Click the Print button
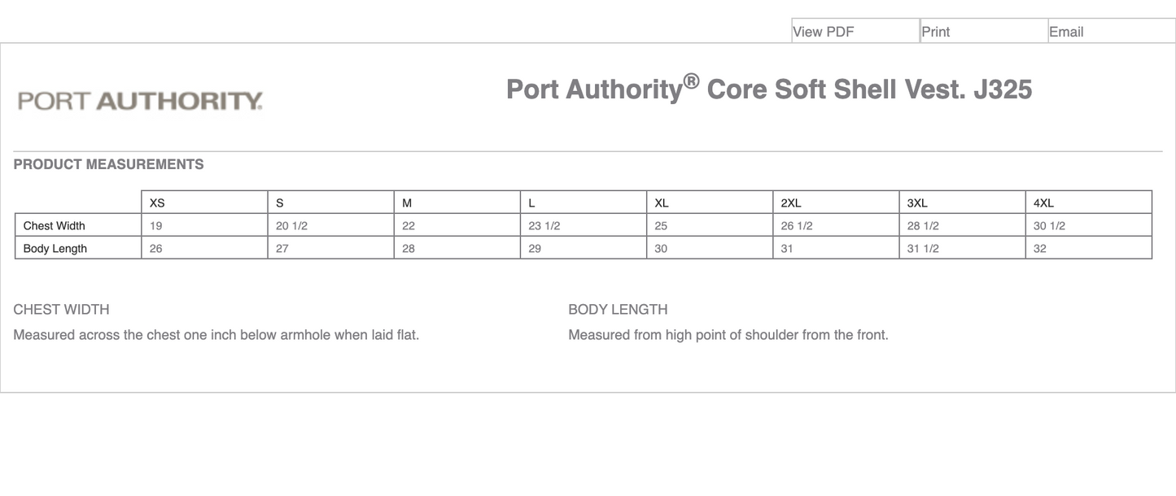The height and width of the screenshot is (496, 1176). coord(935,31)
